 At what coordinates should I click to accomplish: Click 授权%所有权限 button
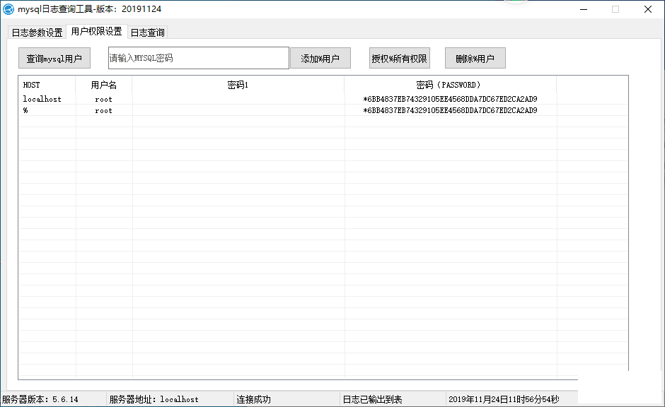(400, 59)
